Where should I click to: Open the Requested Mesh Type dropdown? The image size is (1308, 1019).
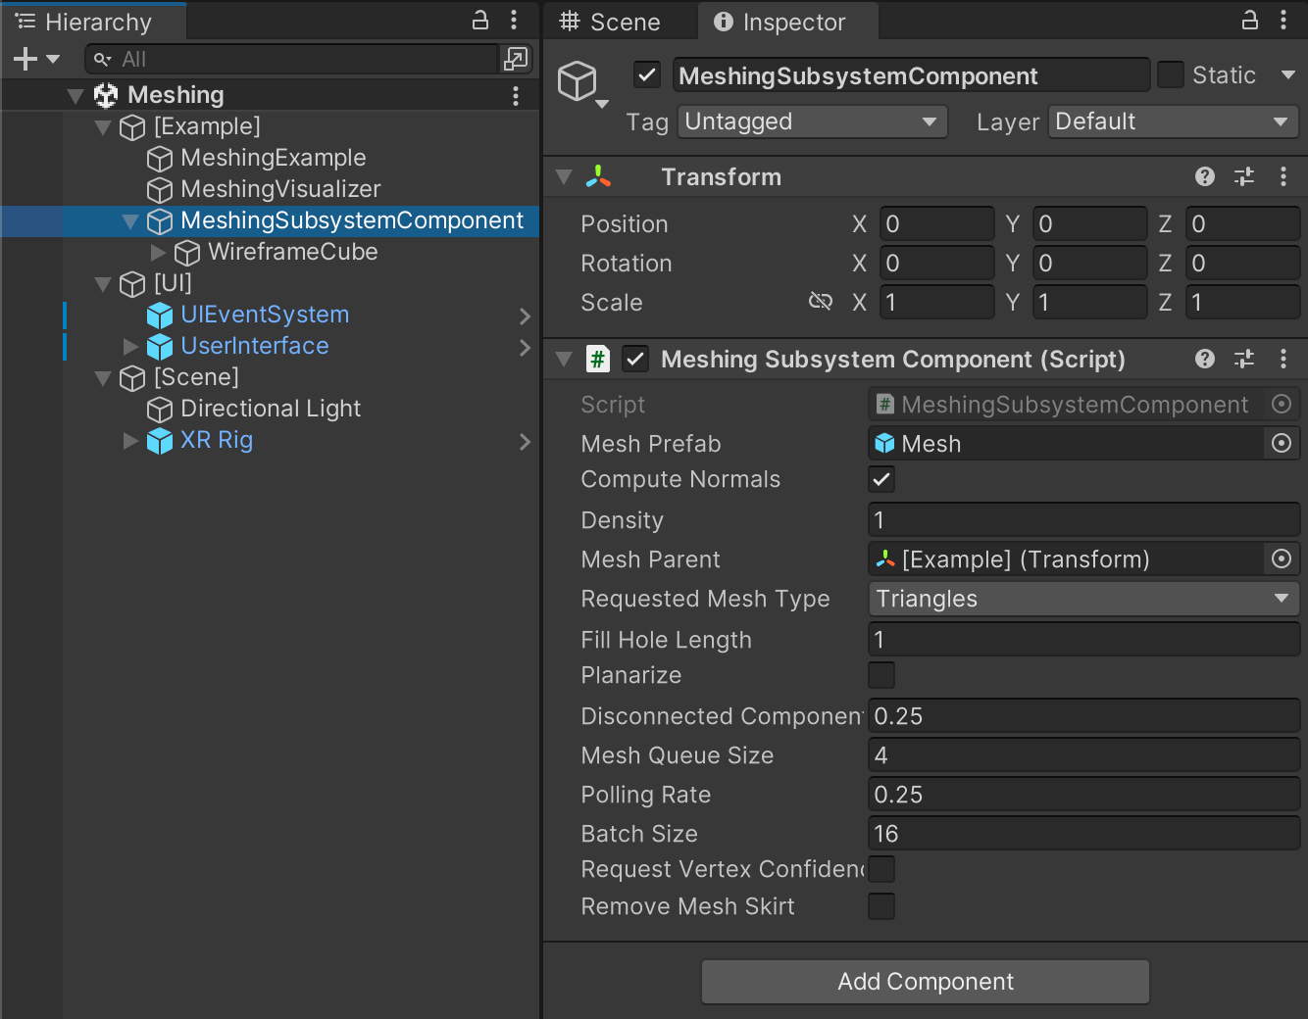click(1083, 599)
